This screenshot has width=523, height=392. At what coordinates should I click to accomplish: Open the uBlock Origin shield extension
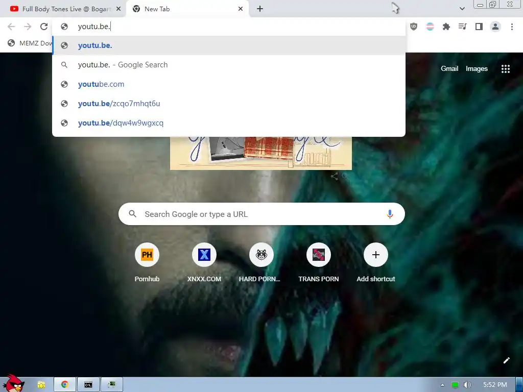(x=414, y=27)
